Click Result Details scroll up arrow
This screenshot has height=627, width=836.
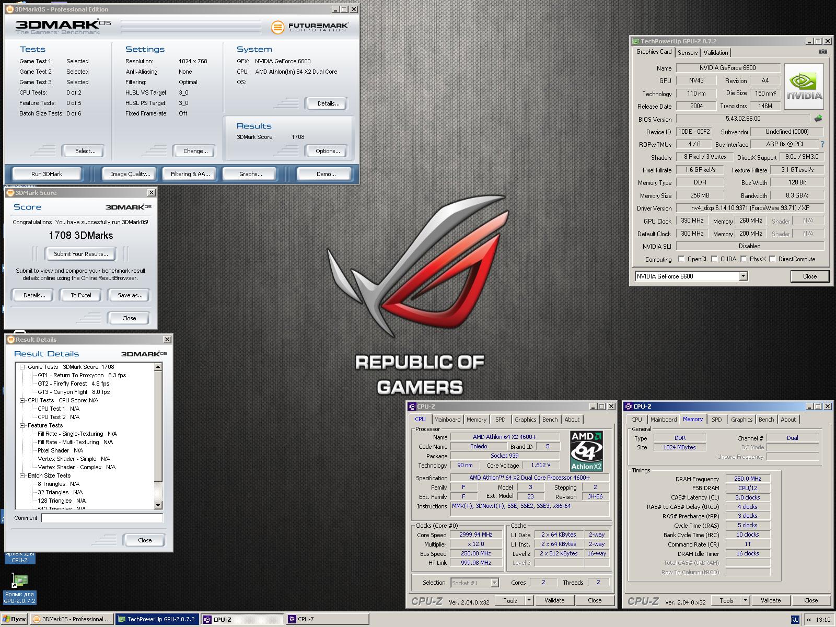pos(158,367)
